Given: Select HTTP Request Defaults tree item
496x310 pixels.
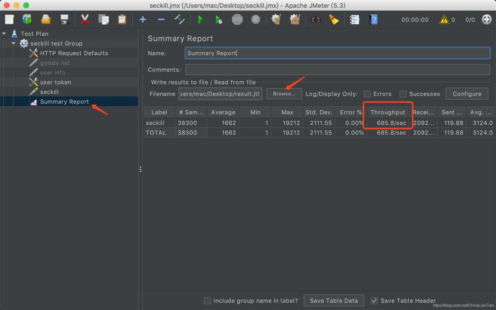Looking at the screenshot, I should point(74,53).
